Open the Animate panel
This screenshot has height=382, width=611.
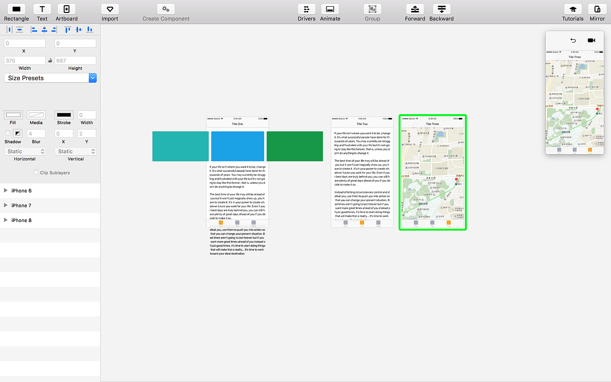click(330, 9)
